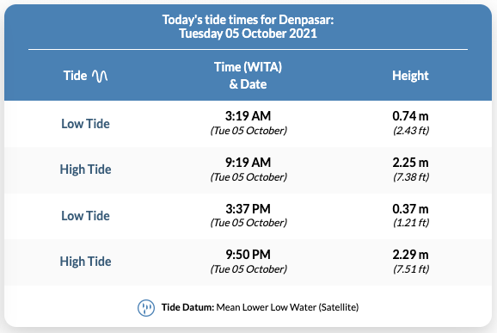
Task: Click the Today's tide times for Denpasar title
Action: [248, 20]
